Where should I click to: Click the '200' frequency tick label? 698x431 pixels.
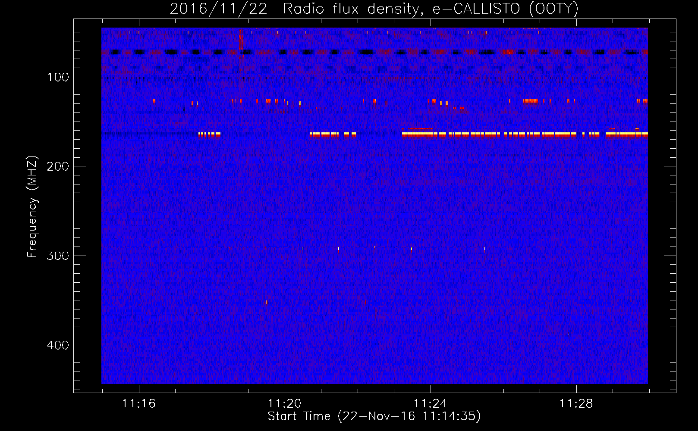click(58, 166)
